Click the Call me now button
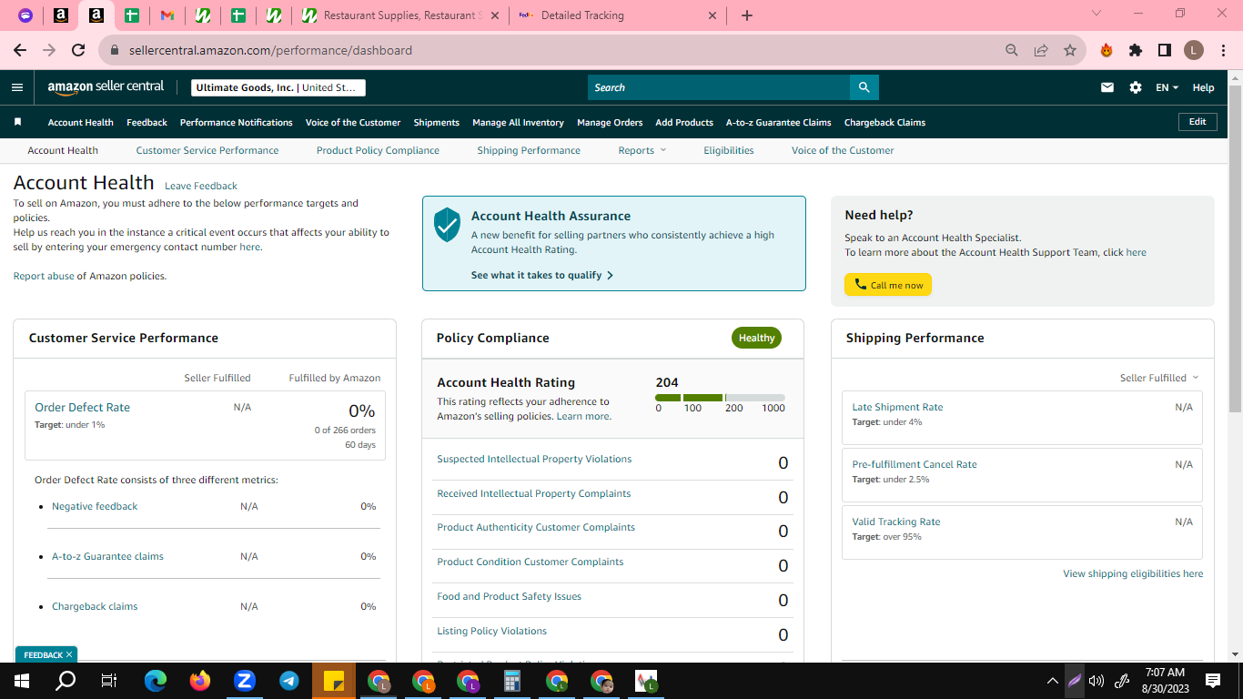 (888, 285)
